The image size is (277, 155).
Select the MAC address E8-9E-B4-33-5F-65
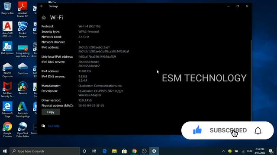tap(91, 105)
